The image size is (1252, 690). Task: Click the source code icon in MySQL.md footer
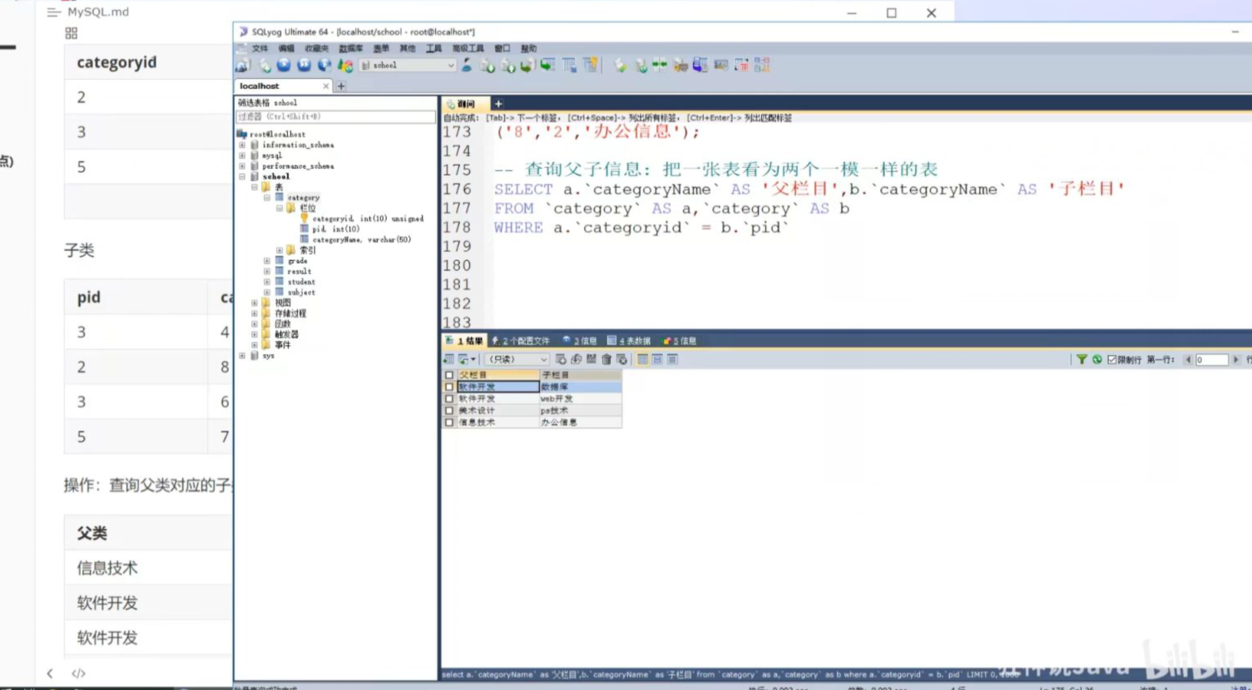pyautogui.click(x=78, y=673)
